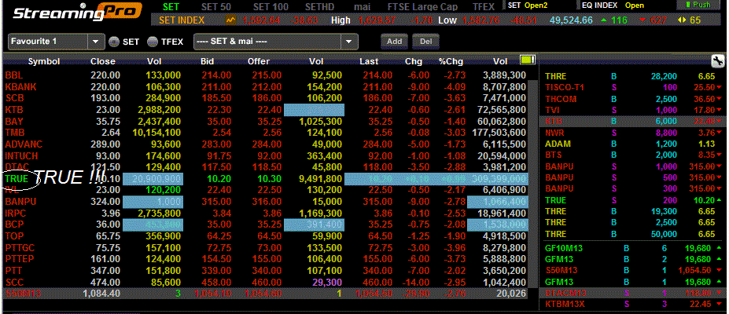Select the BAY symbol

pos(14,122)
